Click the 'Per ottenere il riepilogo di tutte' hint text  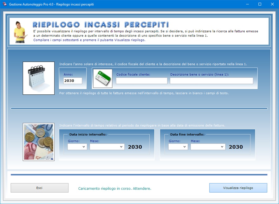coord(144,93)
